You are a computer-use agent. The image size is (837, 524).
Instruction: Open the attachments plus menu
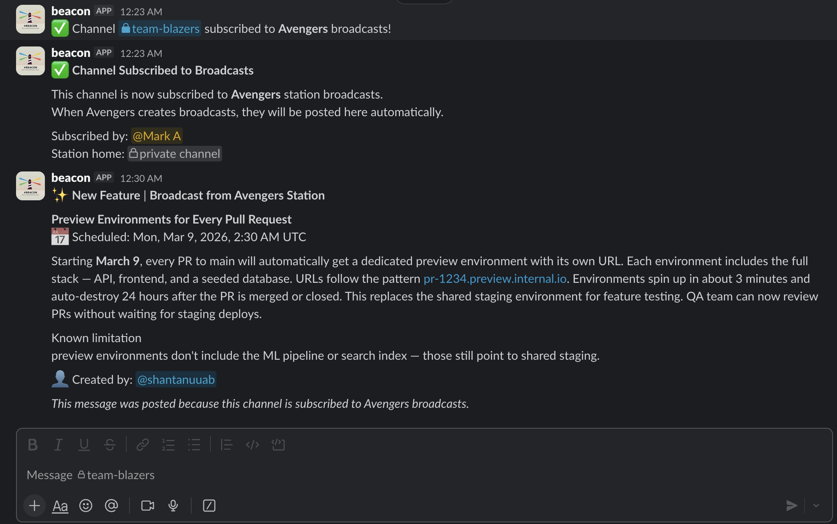[x=34, y=506]
